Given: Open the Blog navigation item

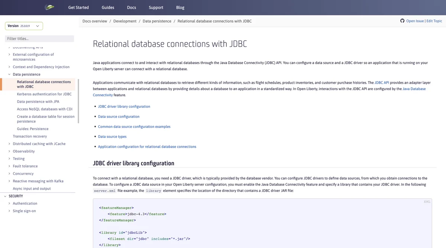Looking at the screenshot, I should pos(180,7).
